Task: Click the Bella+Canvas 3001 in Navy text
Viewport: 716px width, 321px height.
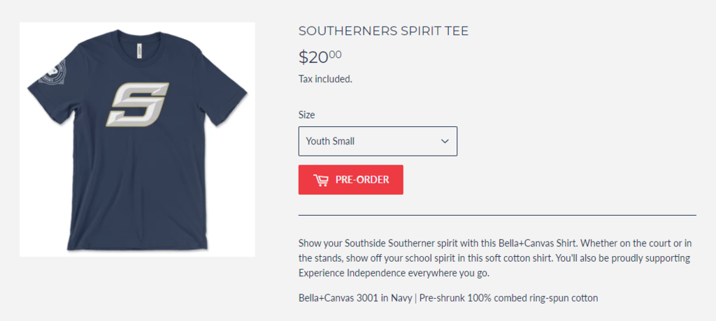Action: (x=355, y=298)
